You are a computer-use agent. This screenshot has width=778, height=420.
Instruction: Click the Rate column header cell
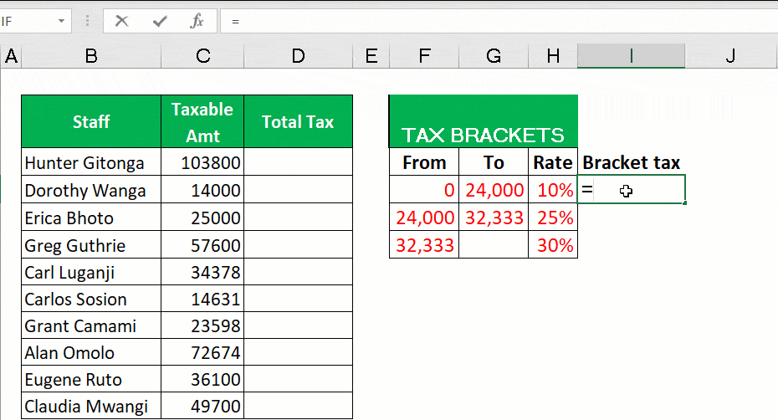click(553, 161)
